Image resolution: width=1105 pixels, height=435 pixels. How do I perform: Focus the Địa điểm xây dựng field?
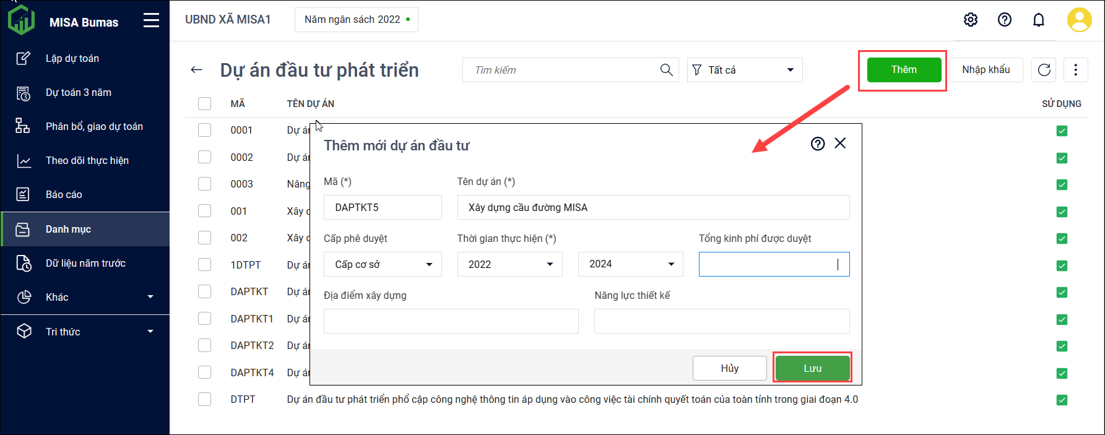pos(451,321)
